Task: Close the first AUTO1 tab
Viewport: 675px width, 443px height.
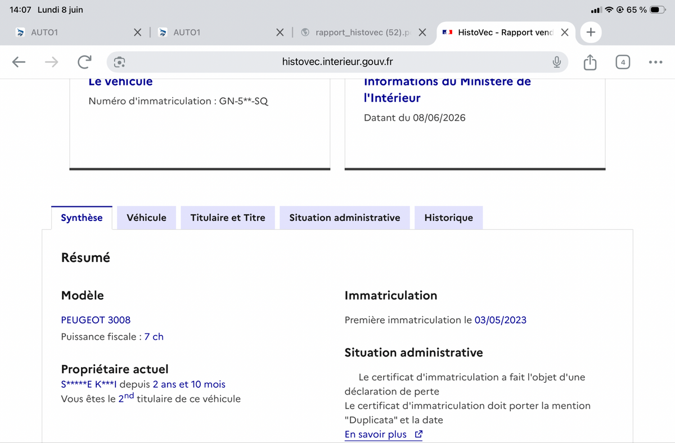Action: 137,33
